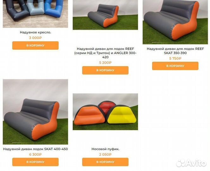This screenshot has height=171, width=210.
Task: Click the 6 300₽ price label
Action: point(35,155)
